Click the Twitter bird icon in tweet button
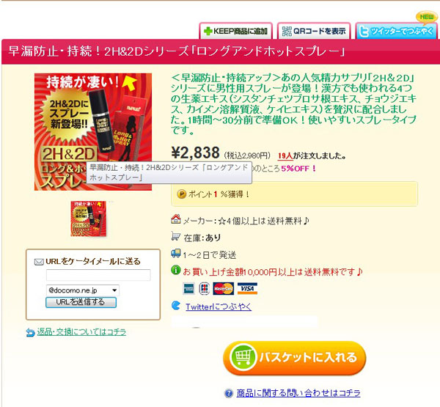The height and width of the screenshot is (407, 440). pos(364,32)
